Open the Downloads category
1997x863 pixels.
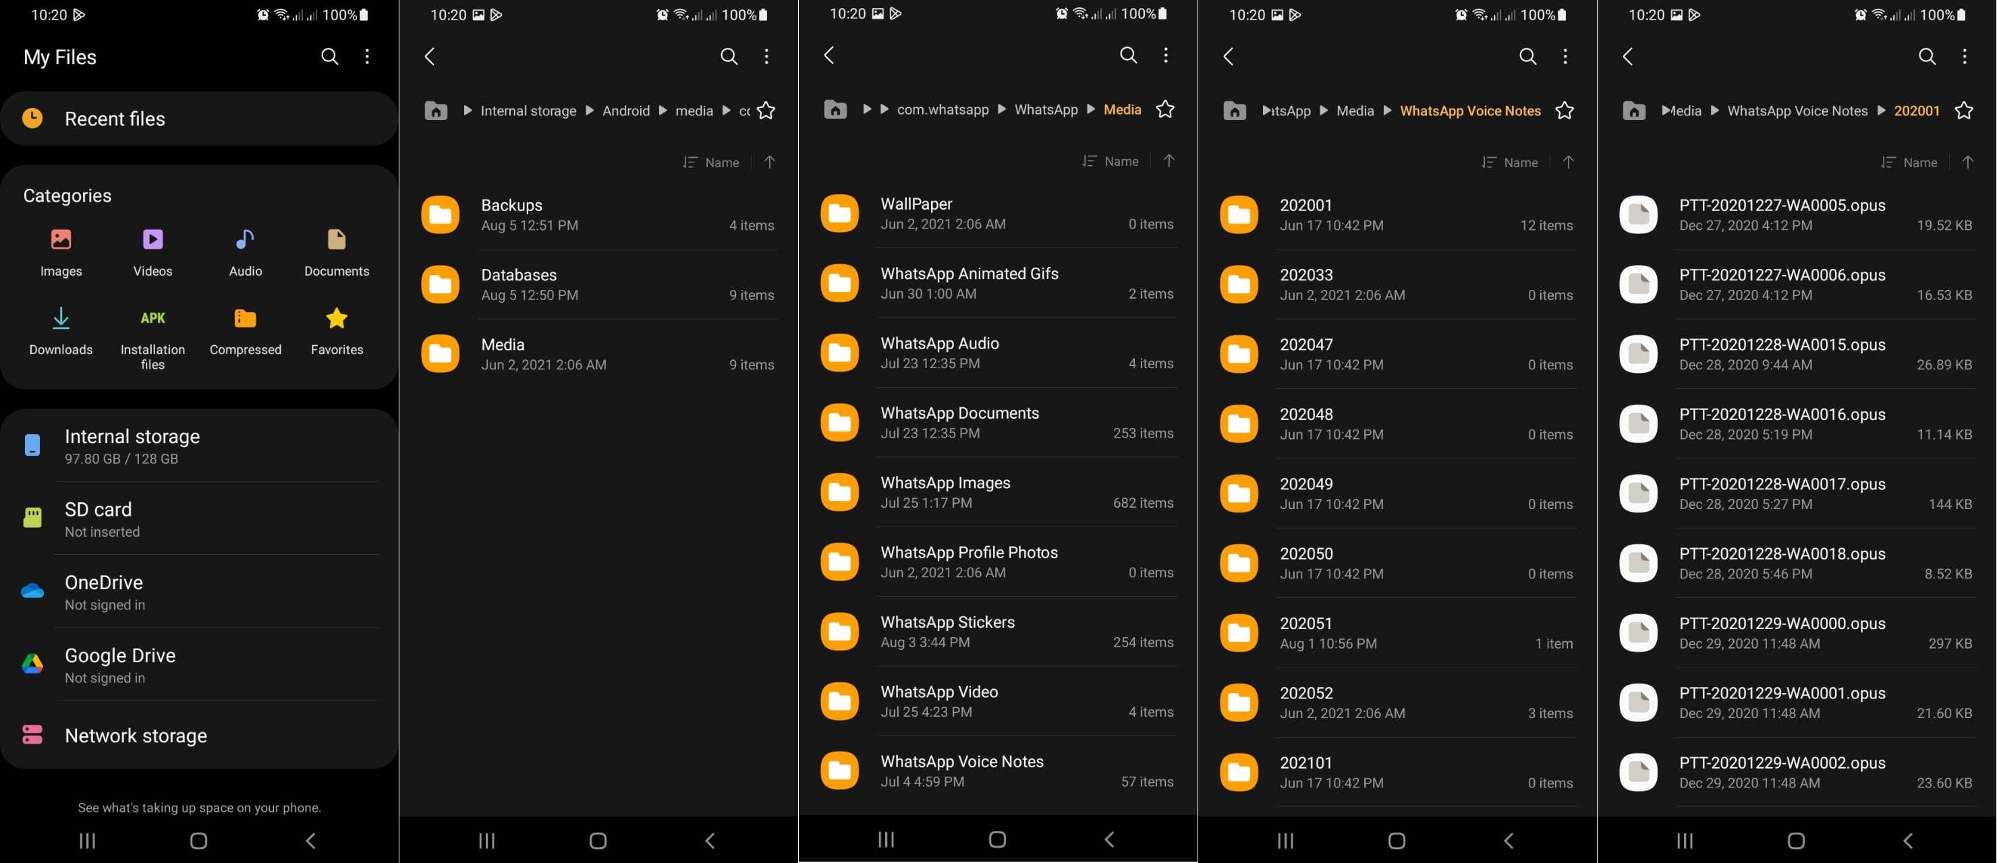coord(61,332)
